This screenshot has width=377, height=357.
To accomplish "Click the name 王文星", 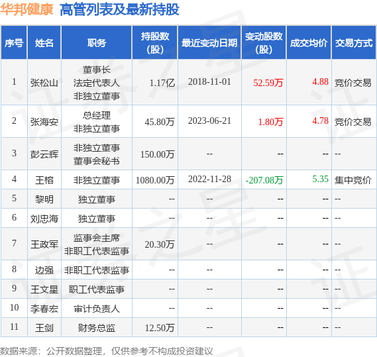I will [44, 289].
